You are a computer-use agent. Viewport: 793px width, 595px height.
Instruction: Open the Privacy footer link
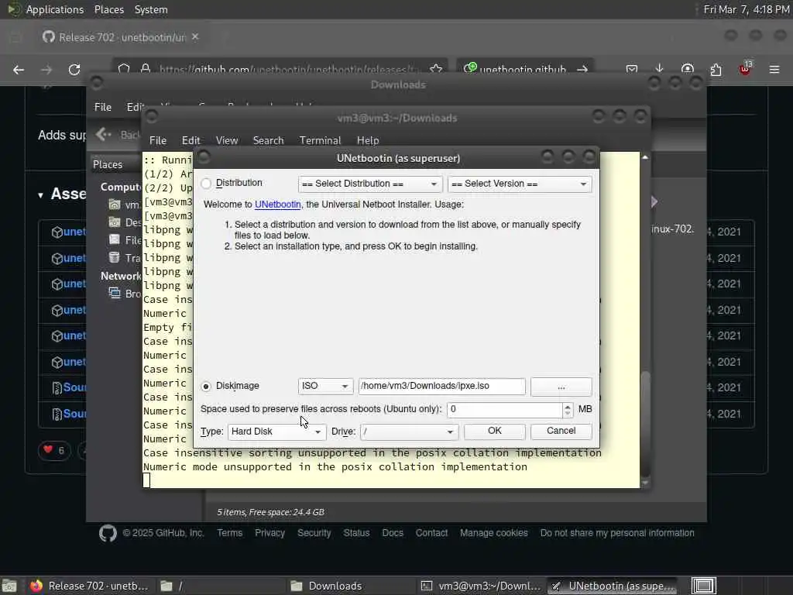click(x=269, y=533)
